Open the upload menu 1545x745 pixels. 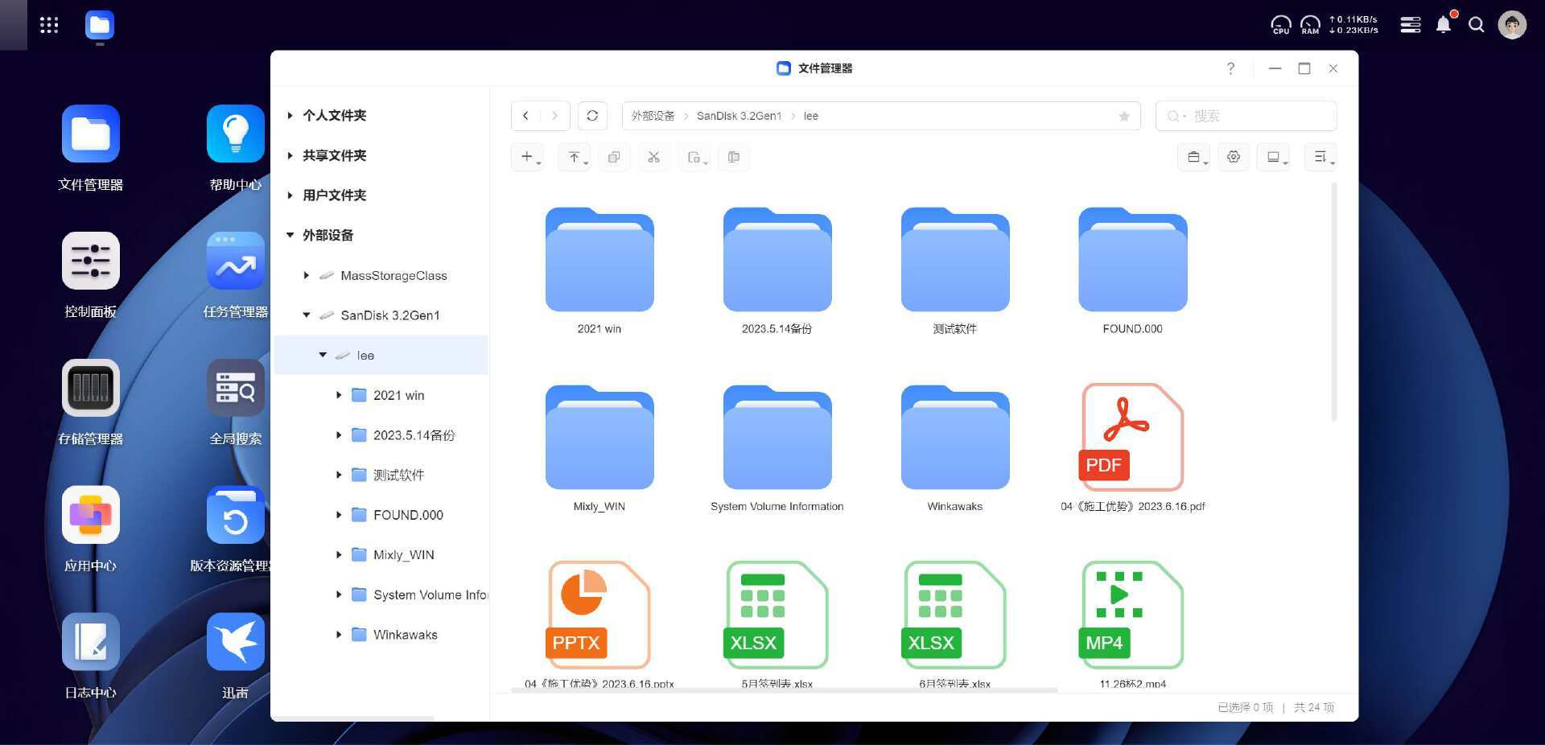[575, 157]
